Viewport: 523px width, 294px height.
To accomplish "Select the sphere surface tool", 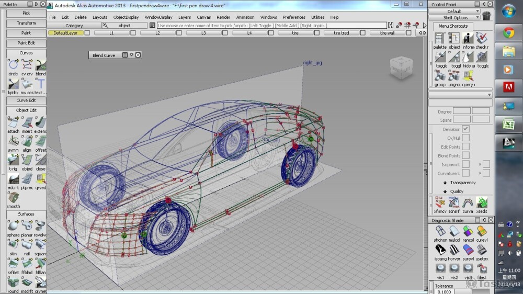I will click(x=13, y=226).
